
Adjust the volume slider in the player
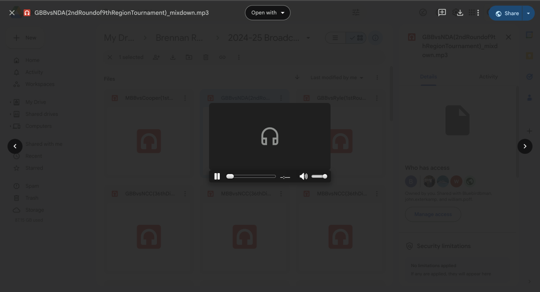(319, 176)
